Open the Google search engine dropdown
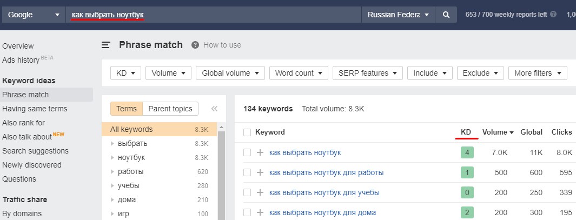 click(33, 15)
